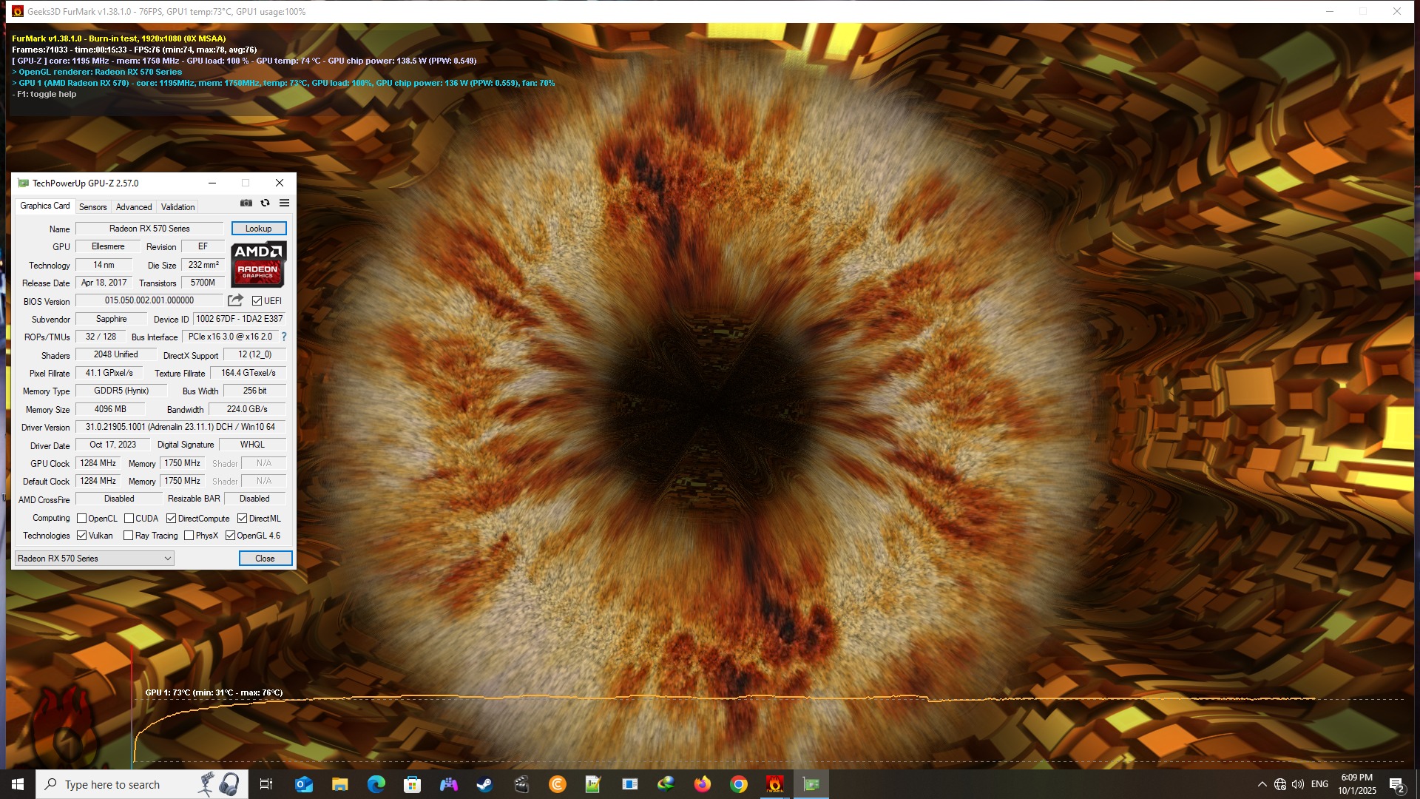Click the GPU-Z screenshot camera icon
Image resolution: width=1420 pixels, height=799 pixels.
[x=246, y=203]
